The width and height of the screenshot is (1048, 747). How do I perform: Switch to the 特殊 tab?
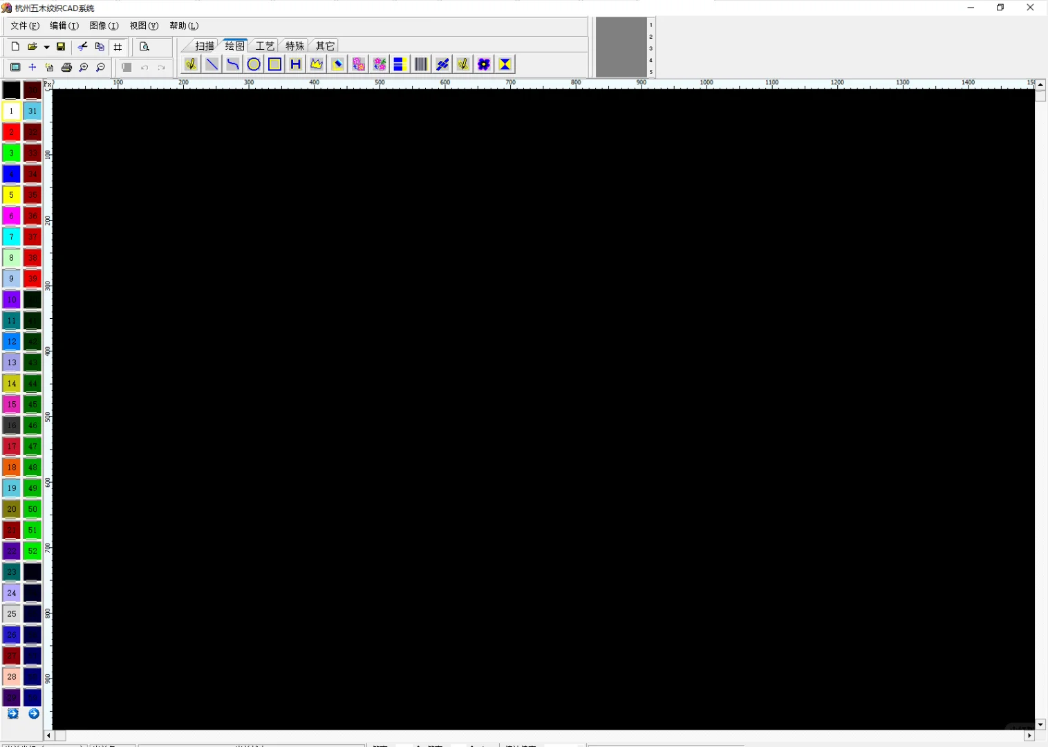(x=295, y=46)
